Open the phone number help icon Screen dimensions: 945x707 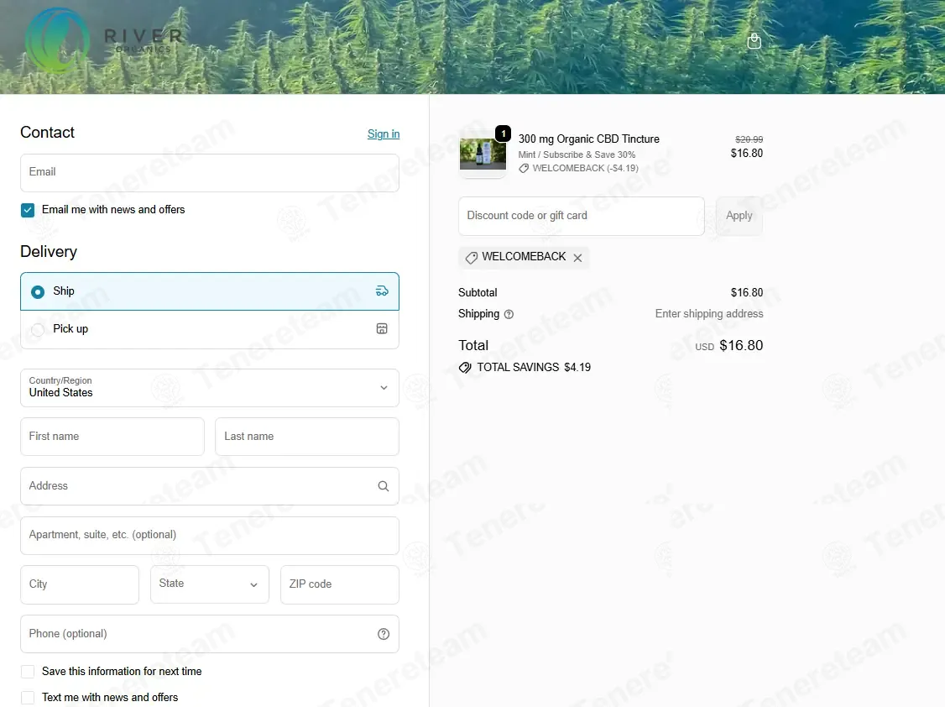tap(384, 634)
